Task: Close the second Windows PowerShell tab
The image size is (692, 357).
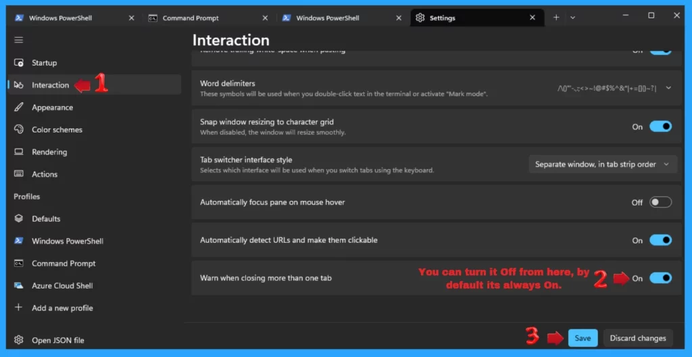Action: [x=399, y=18]
